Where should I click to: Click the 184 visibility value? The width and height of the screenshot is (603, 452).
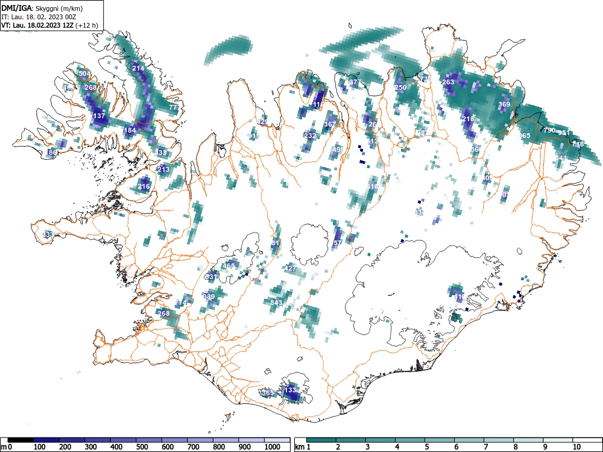click(x=130, y=130)
